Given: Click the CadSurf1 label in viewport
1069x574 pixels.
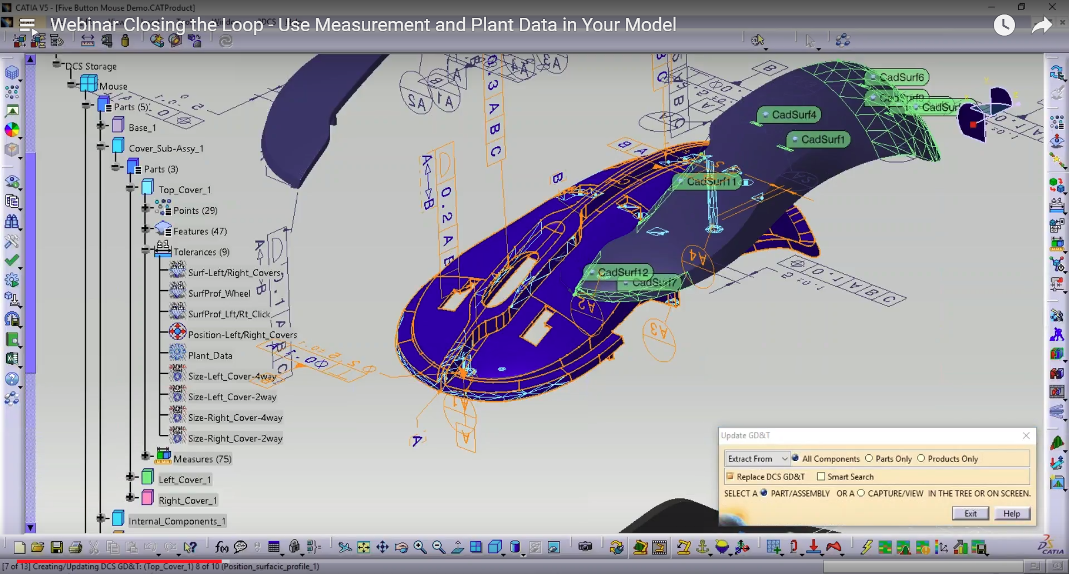Looking at the screenshot, I should pyautogui.click(x=818, y=139).
